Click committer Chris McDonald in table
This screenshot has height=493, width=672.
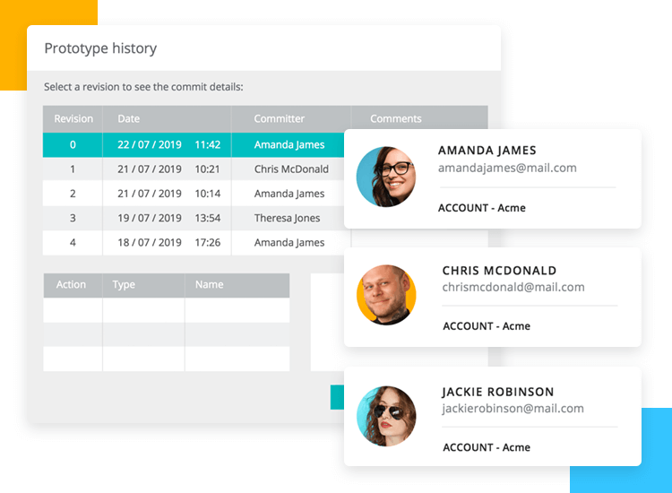click(x=291, y=169)
